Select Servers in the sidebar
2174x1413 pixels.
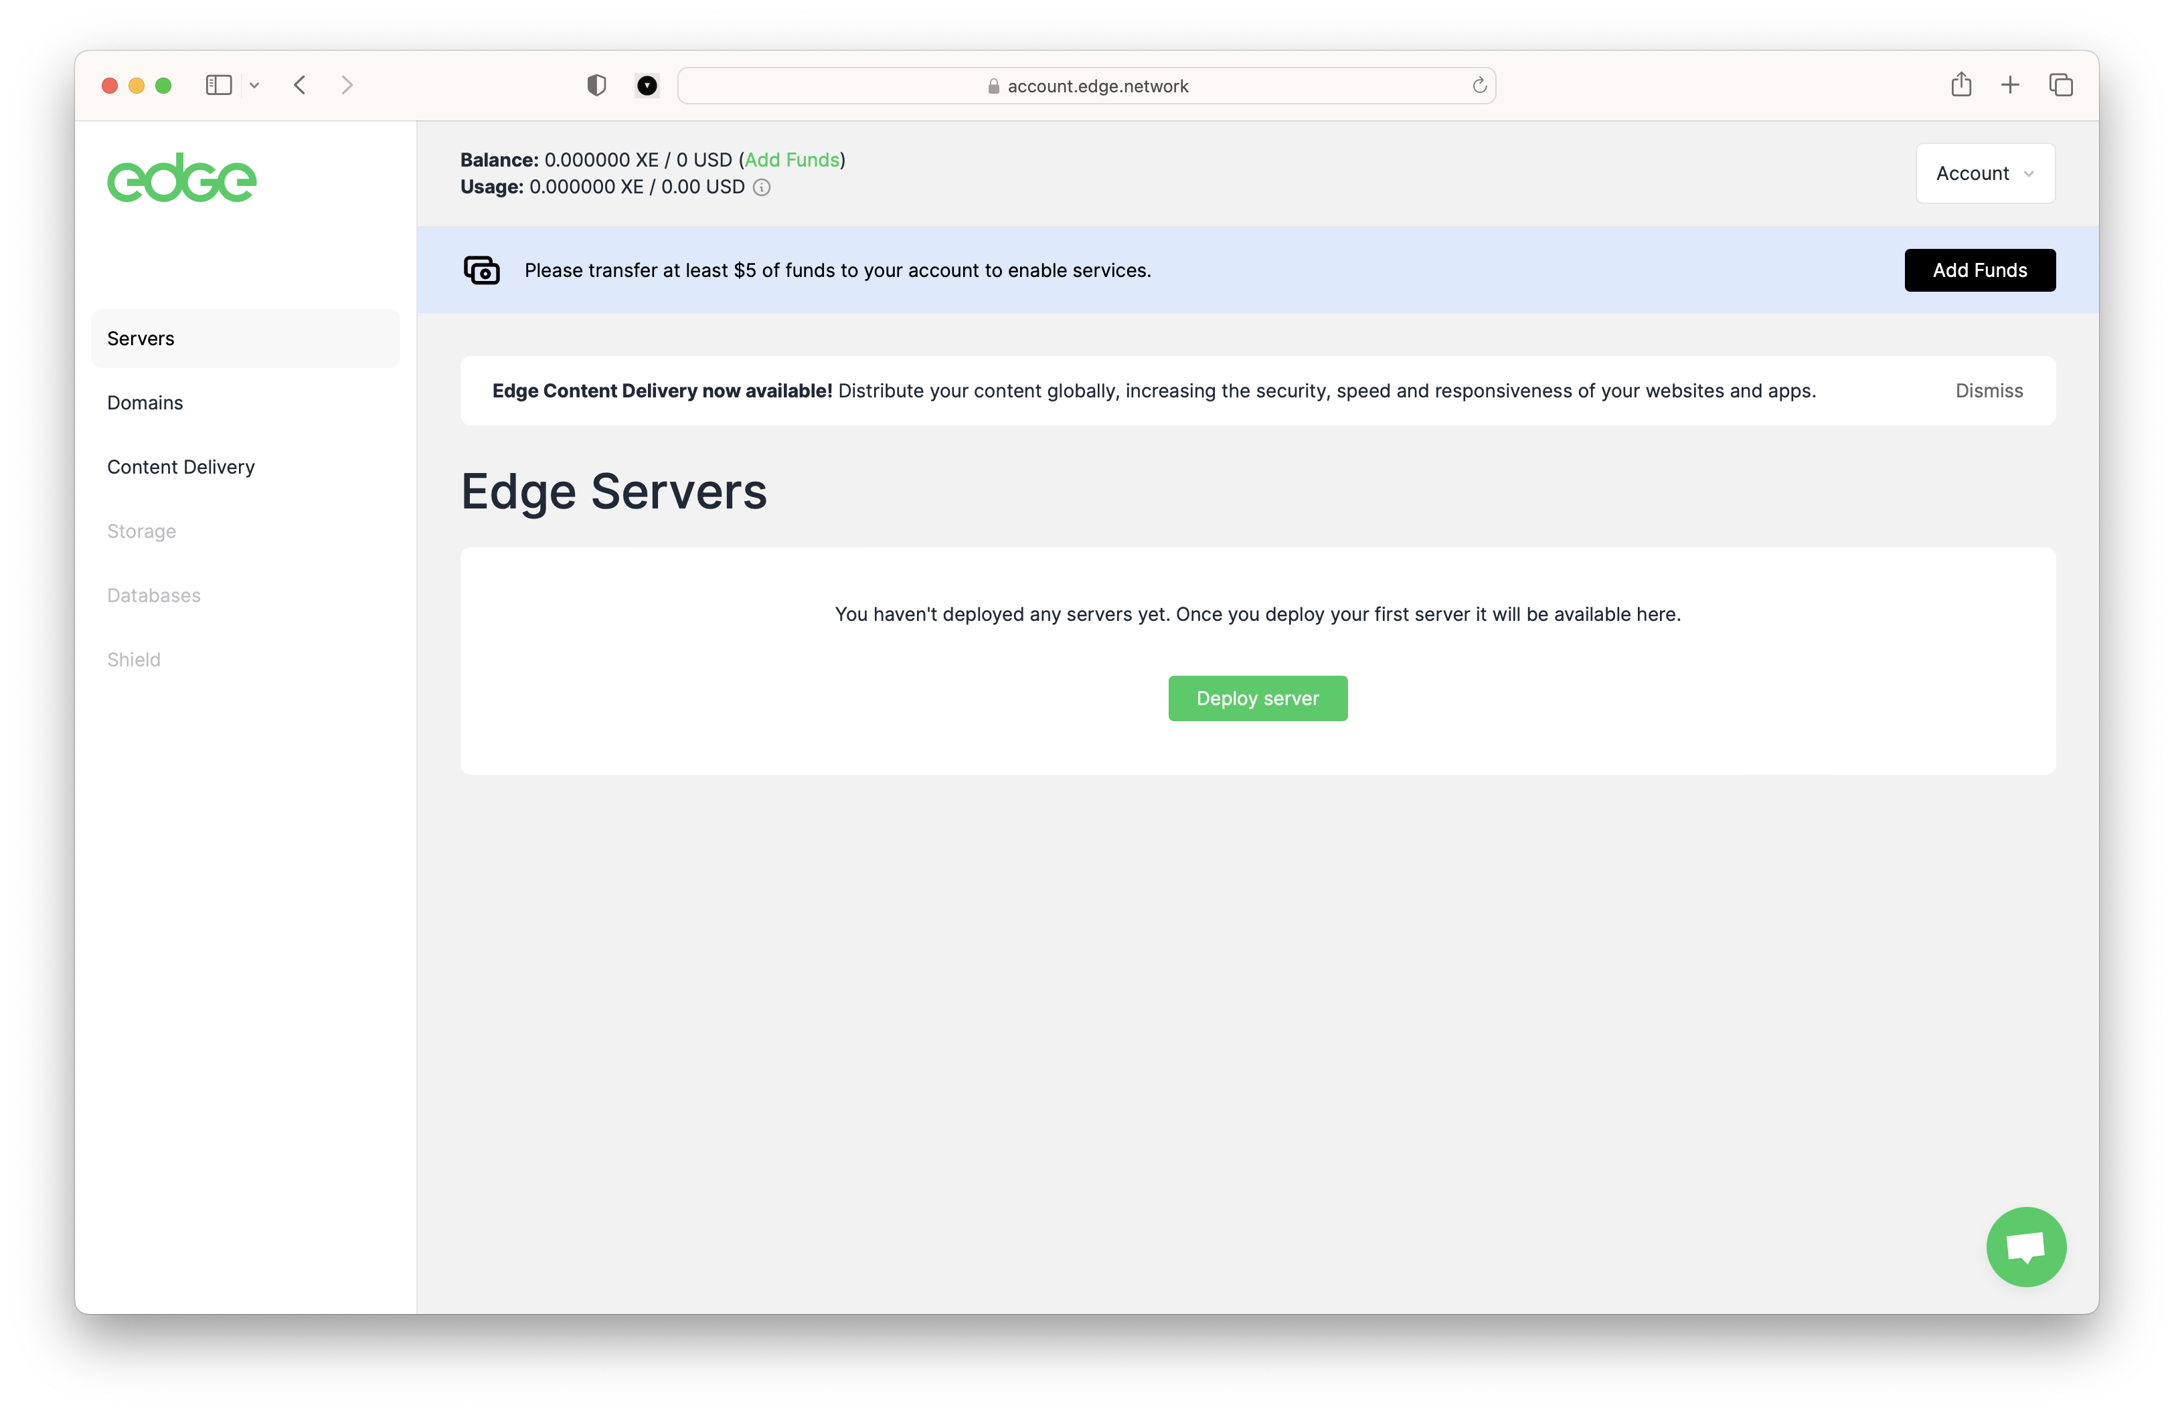(x=245, y=339)
